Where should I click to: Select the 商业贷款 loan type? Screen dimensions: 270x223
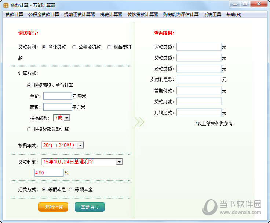point(44,47)
